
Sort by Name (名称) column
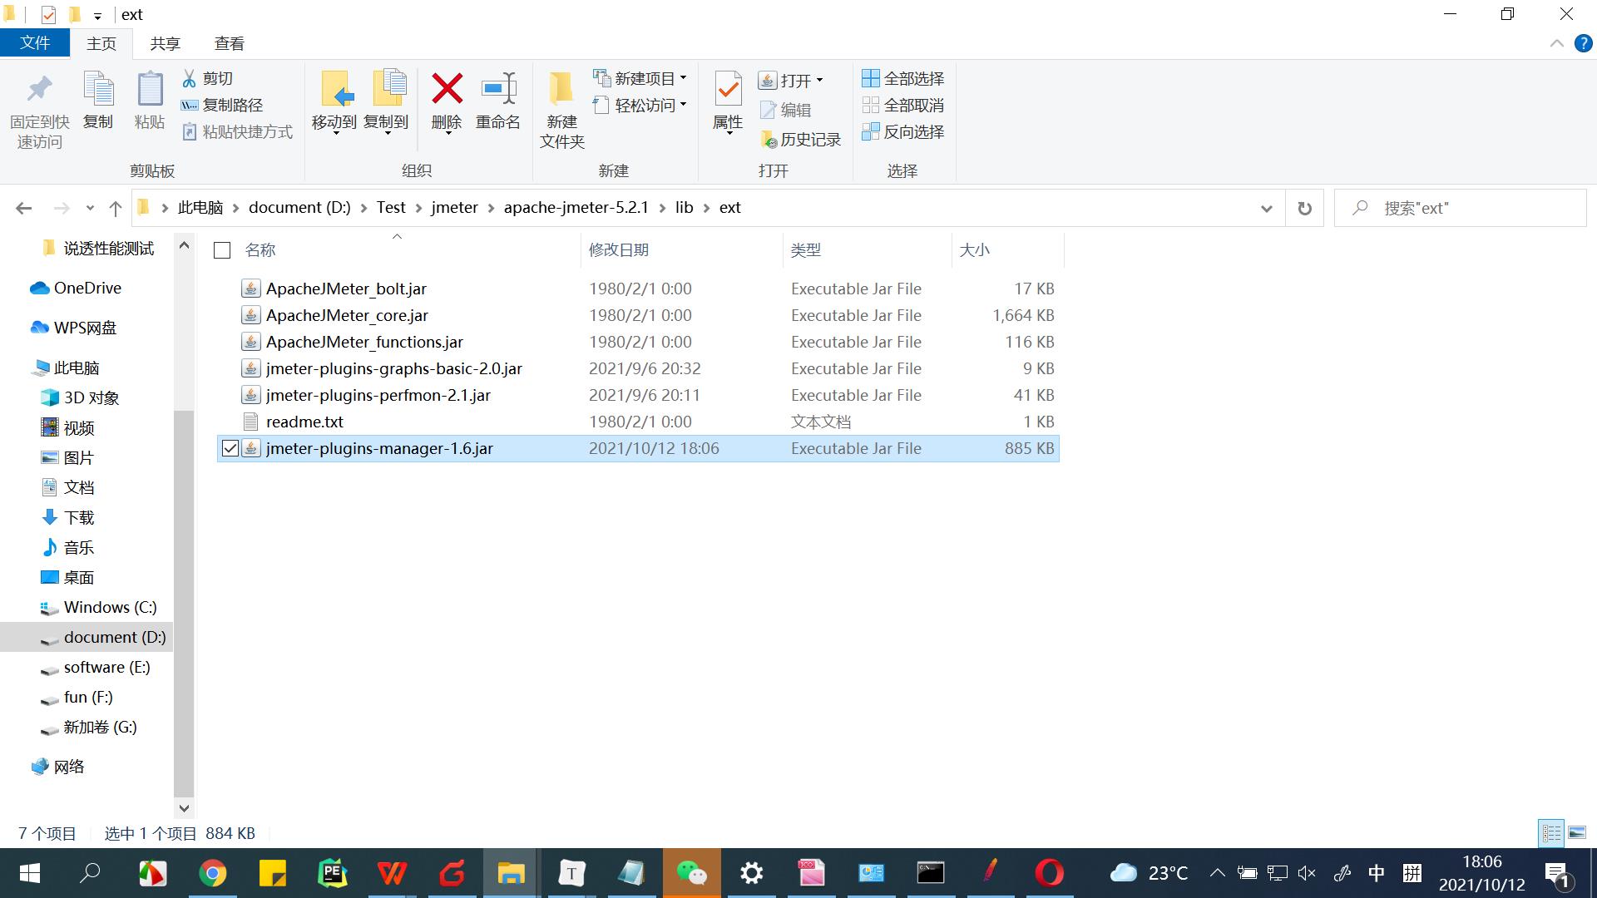point(260,250)
